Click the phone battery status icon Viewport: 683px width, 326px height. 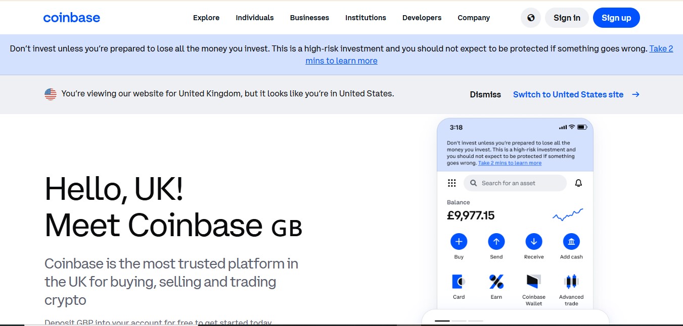(581, 127)
